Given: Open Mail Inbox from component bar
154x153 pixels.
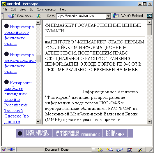Looking at the screenshot, I should [x=110, y=150].
